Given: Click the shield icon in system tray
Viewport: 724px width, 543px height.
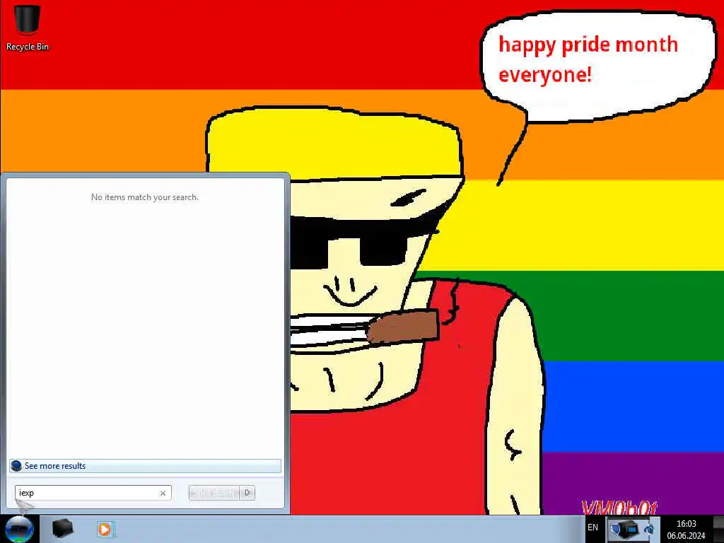Looking at the screenshot, I should tap(615, 529).
